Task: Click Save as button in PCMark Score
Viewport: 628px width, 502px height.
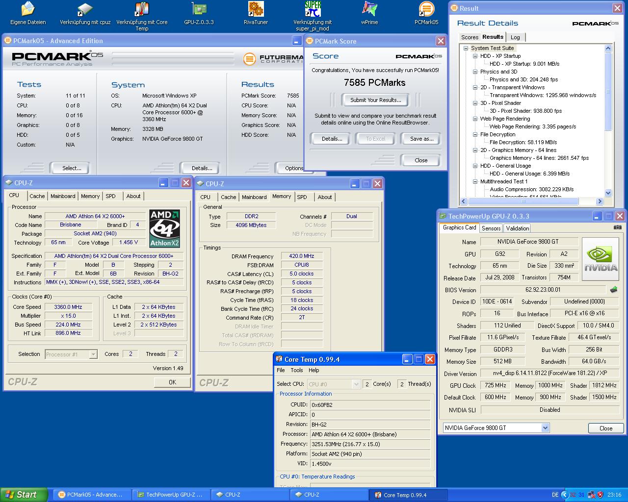Action: [x=422, y=139]
